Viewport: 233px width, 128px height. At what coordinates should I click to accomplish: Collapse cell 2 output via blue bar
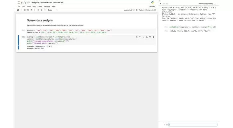pos(18,47)
